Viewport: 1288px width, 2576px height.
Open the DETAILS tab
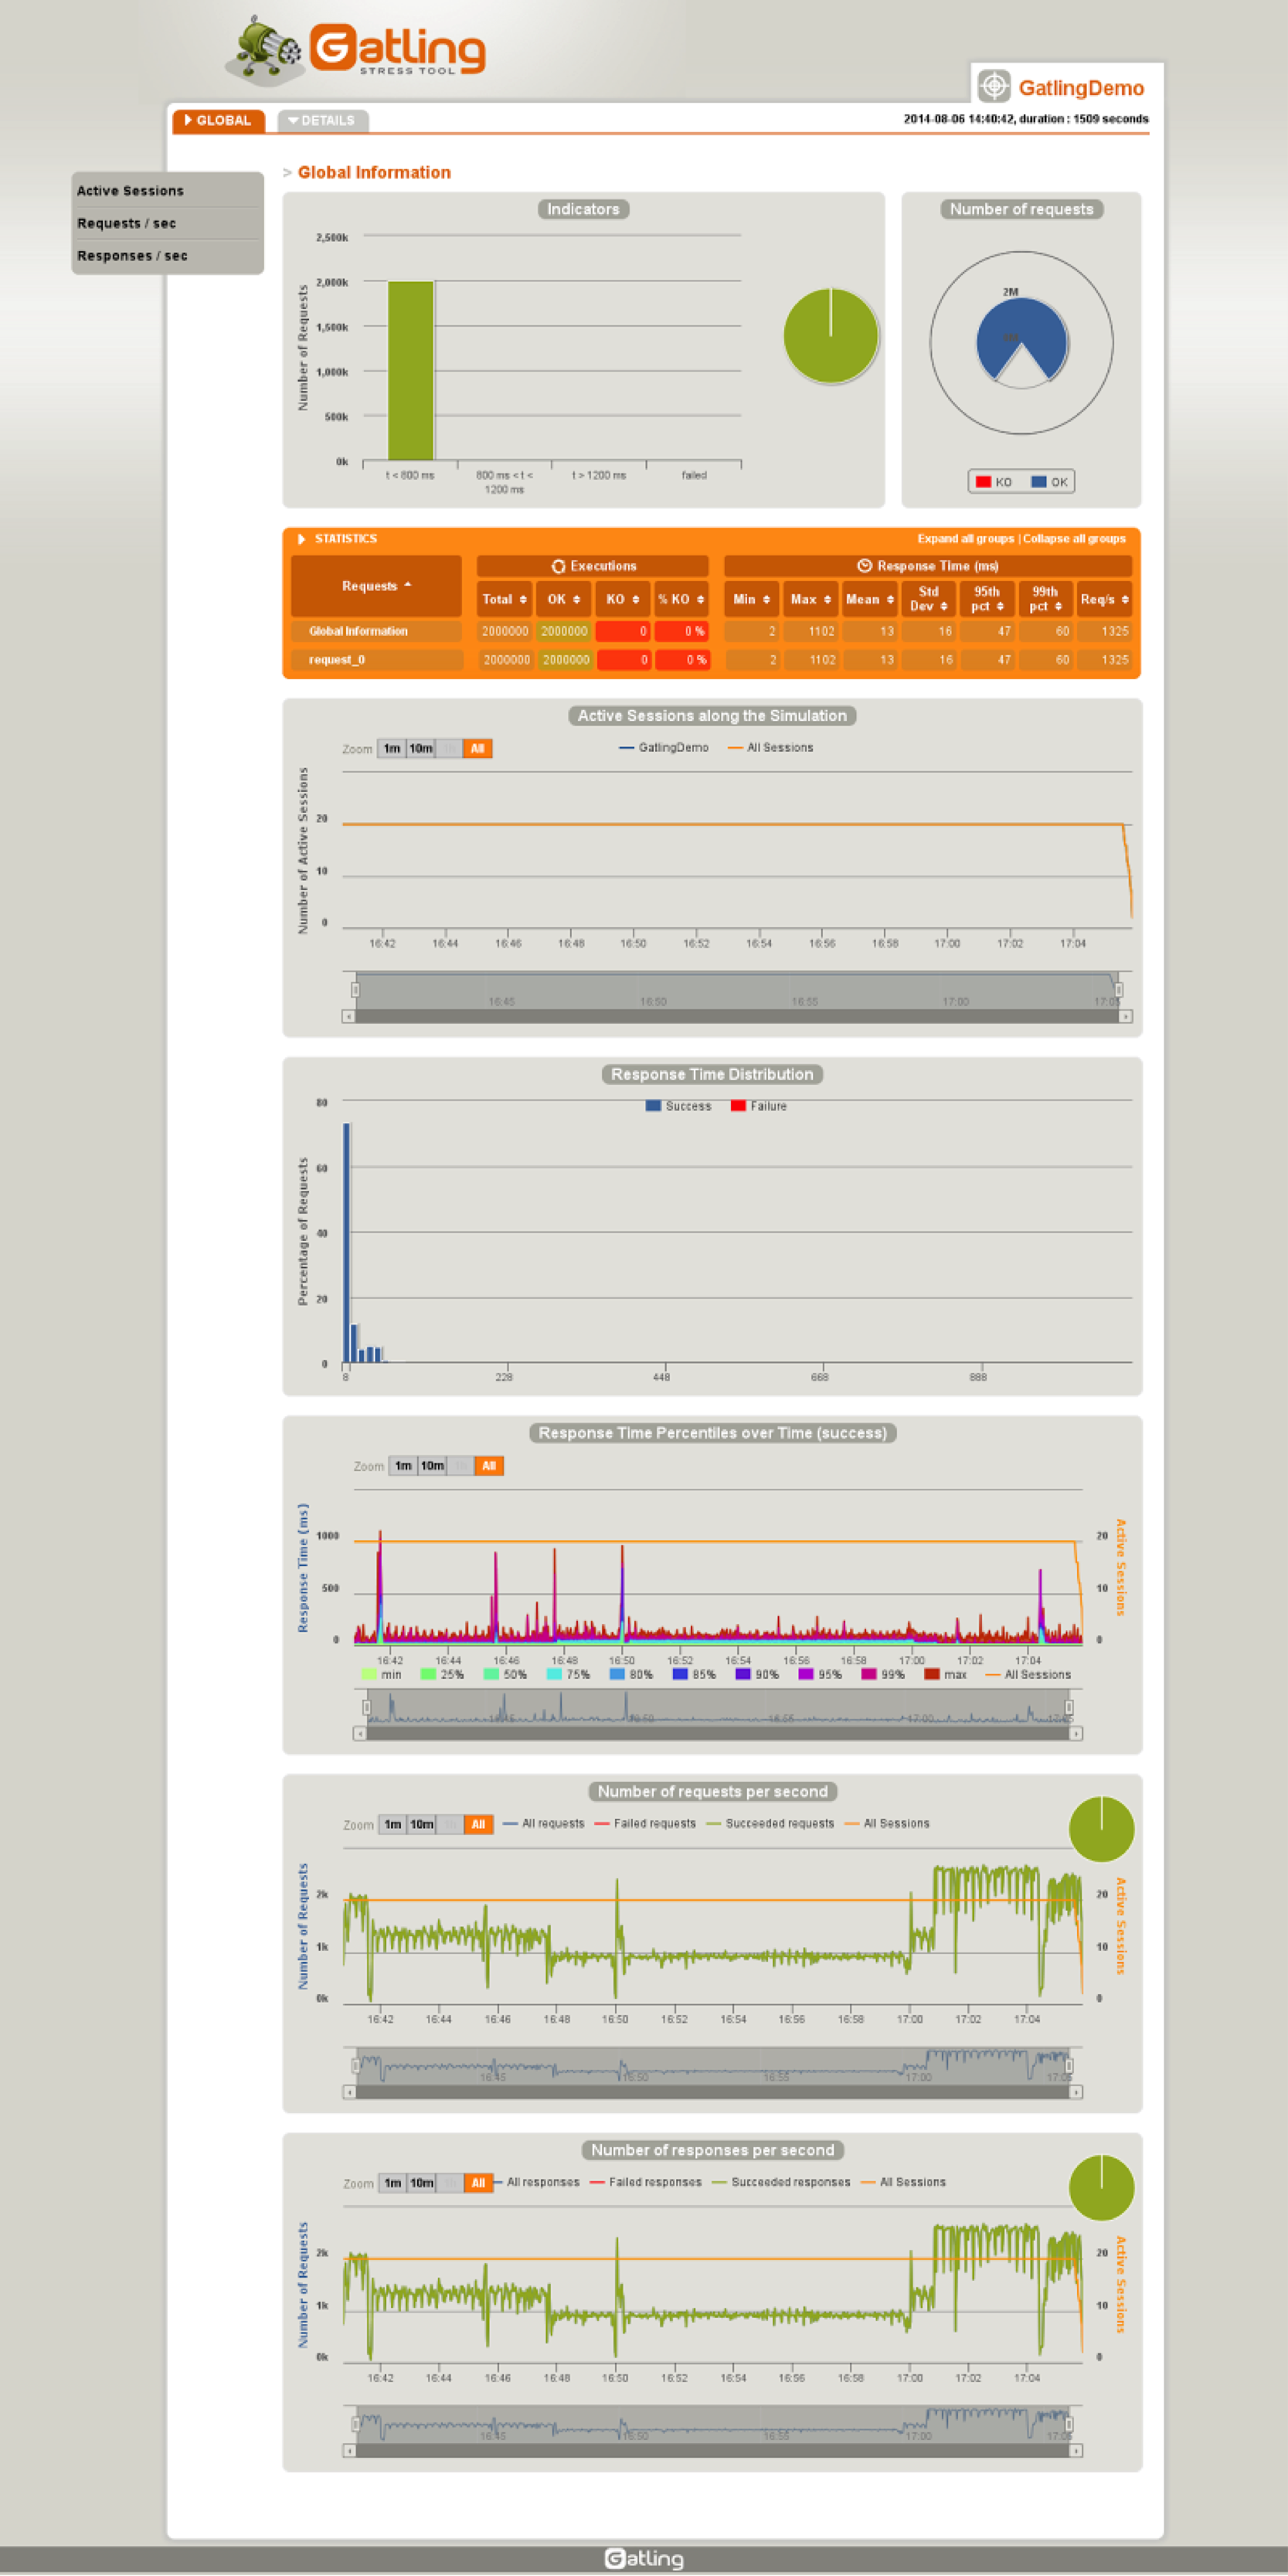tap(322, 120)
